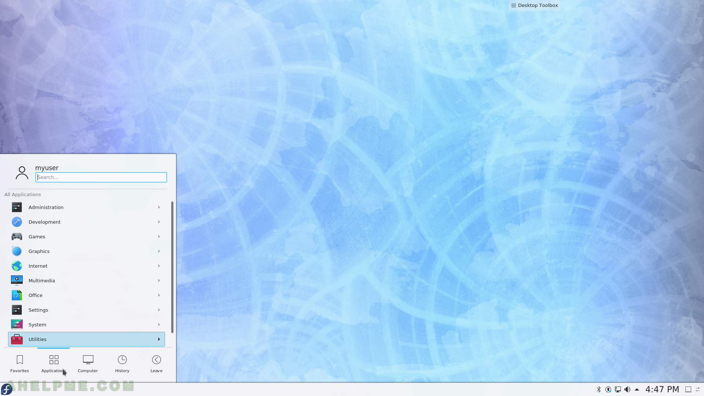
Task: Open the software updates tray icon
Action: pos(608,389)
